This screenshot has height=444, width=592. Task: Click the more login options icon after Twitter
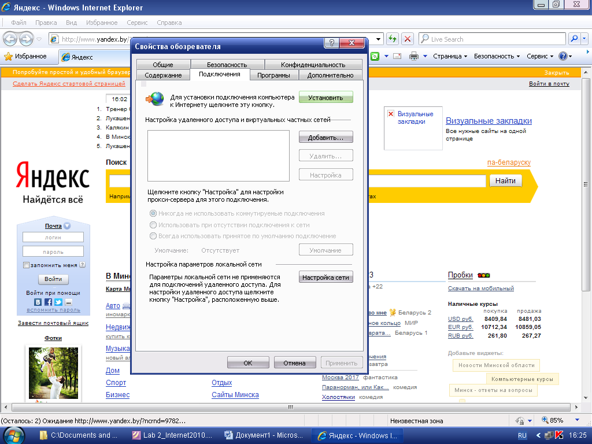tap(68, 302)
